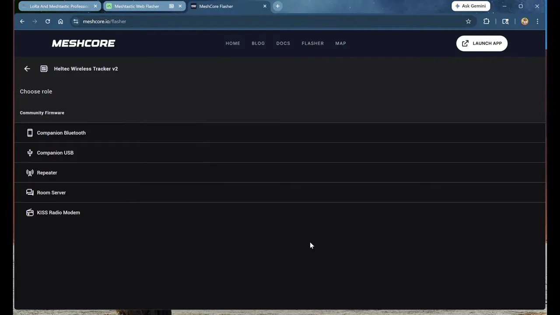Click the board icon next to Heltec Wireless Tracker v2
Image resolution: width=560 pixels, height=315 pixels.
(44, 69)
